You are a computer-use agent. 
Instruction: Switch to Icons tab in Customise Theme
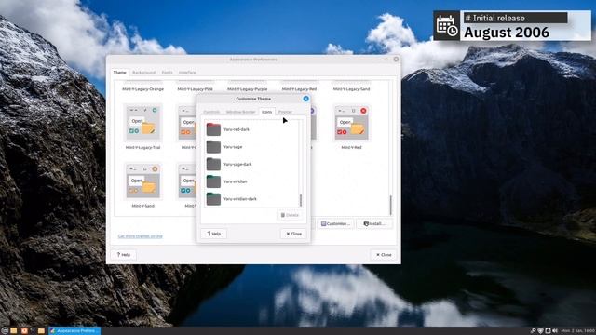(267, 112)
